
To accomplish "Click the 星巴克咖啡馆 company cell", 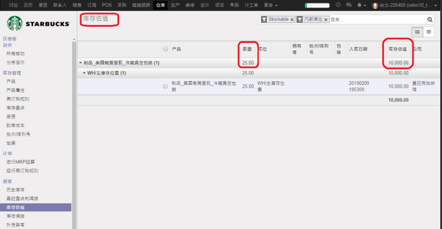I will coord(423,86).
